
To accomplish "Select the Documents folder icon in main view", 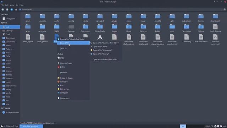I will 85,27.
